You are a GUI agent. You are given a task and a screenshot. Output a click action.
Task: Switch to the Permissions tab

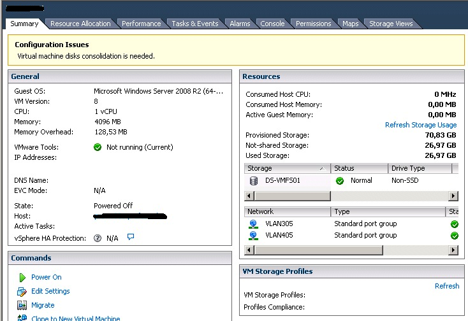pyautogui.click(x=314, y=24)
